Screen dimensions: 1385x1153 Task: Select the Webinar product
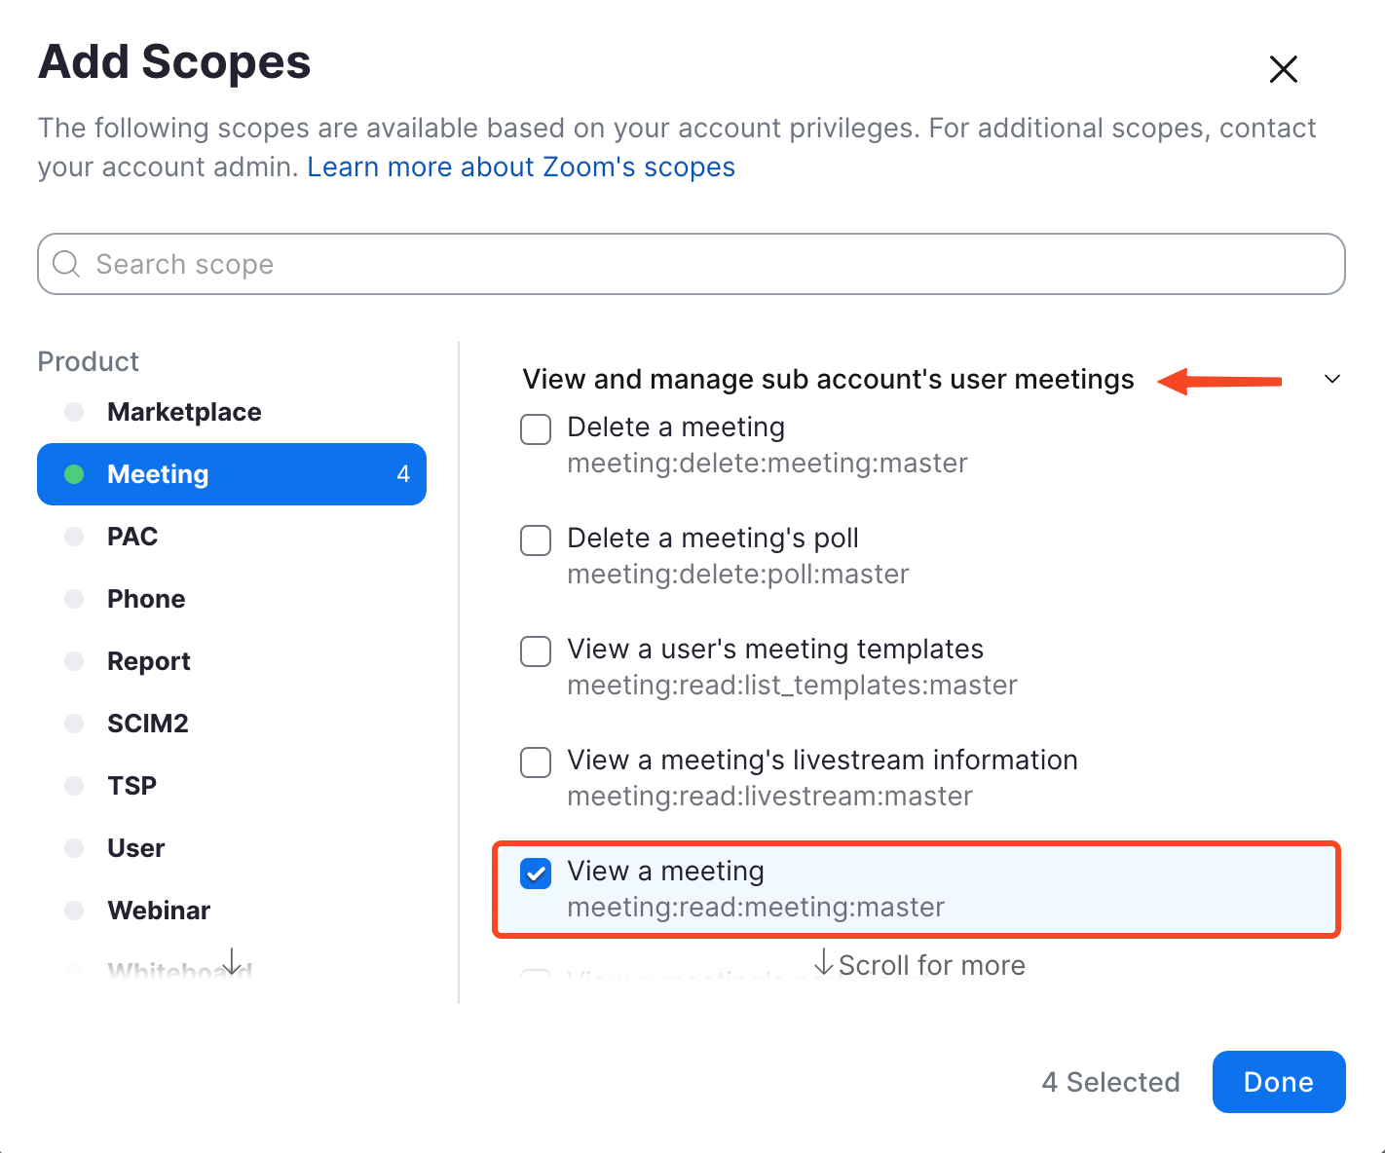tap(232, 911)
